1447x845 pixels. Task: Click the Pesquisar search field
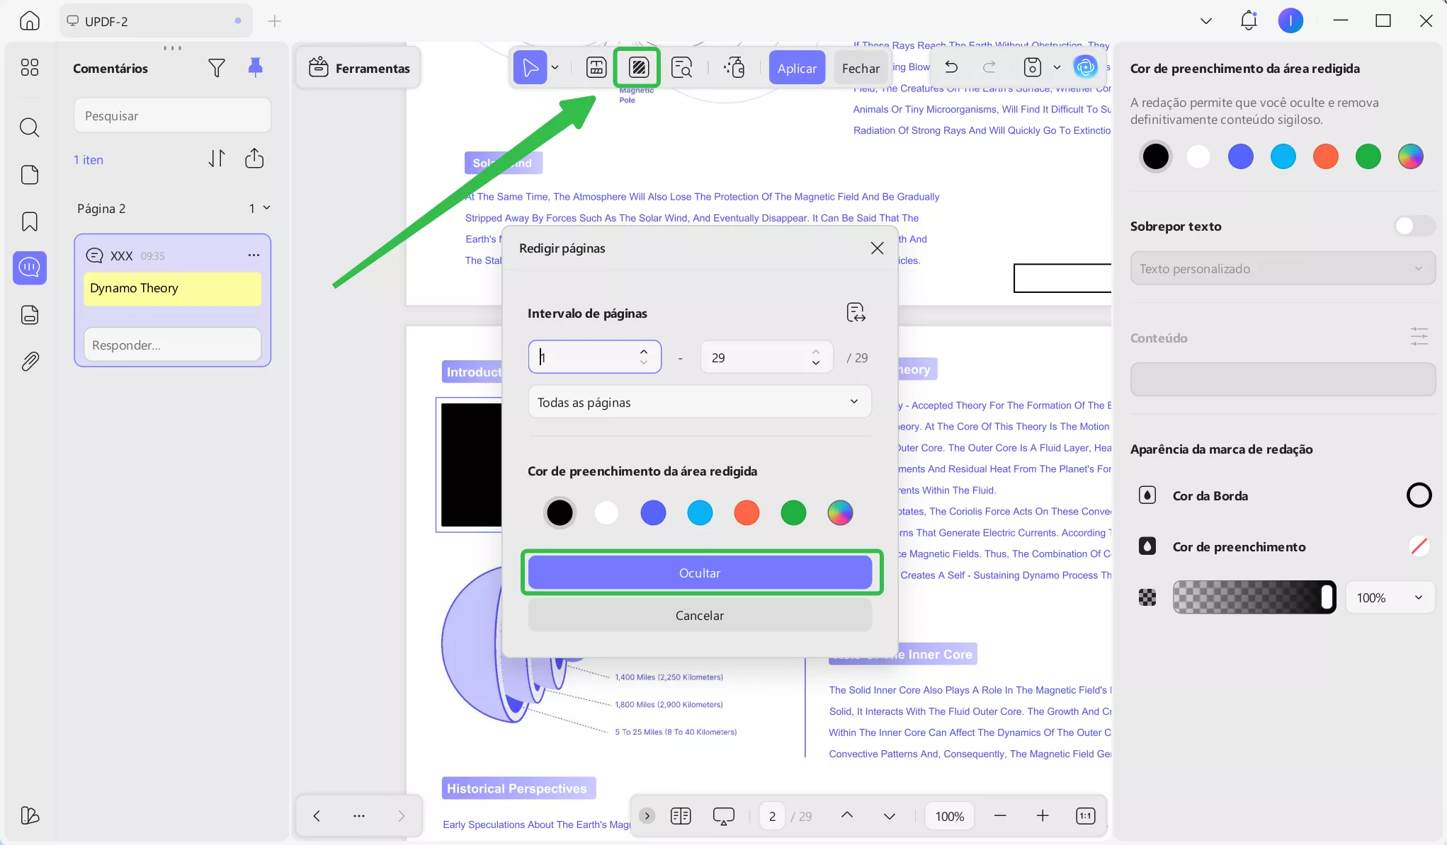172,115
